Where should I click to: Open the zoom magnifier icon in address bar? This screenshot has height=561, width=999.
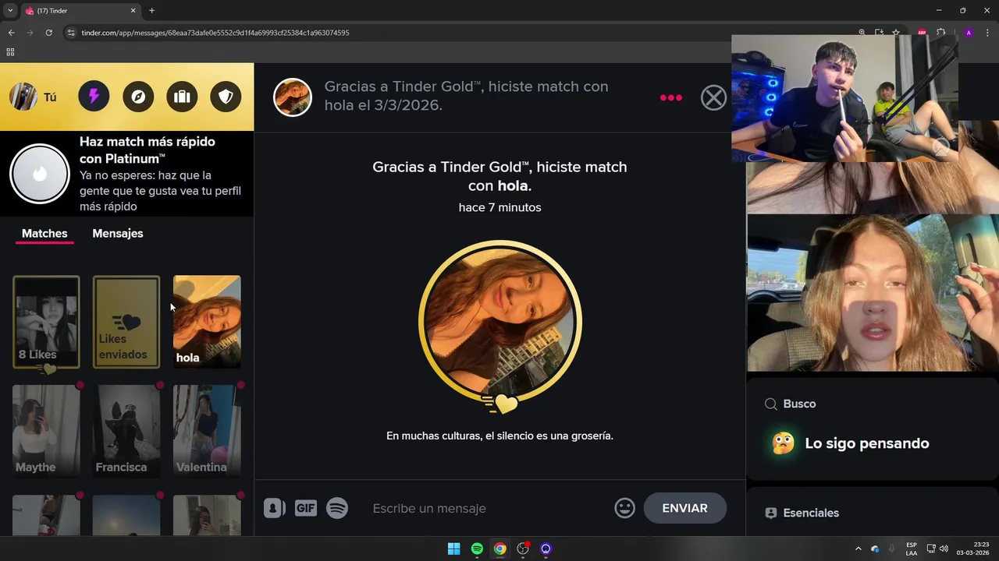point(862,33)
